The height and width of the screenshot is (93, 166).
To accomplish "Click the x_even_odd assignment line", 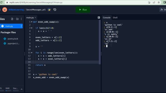I will point(51,78).
